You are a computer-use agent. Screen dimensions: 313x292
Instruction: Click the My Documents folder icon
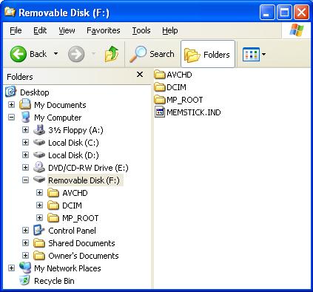[25, 104]
